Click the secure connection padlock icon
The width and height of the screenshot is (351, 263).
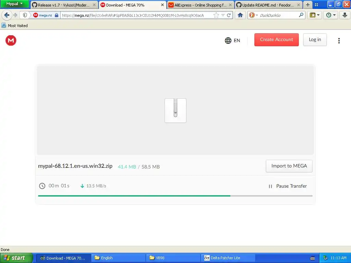coord(57,15)
